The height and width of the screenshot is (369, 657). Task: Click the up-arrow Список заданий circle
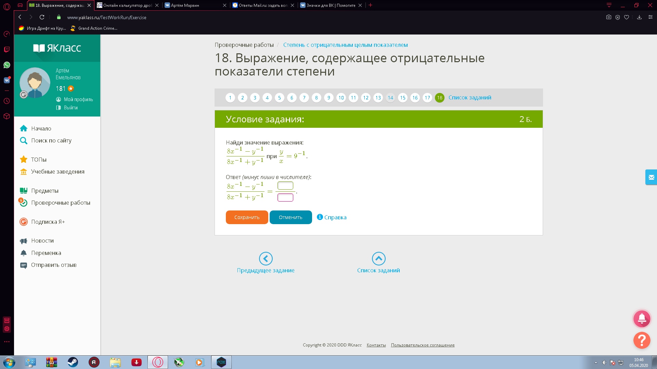click(x=378, y=259)
